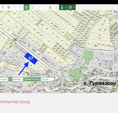Click parcel 221 on the map
118x113 pixels.
pyautogui.click(x=49, y=41)
